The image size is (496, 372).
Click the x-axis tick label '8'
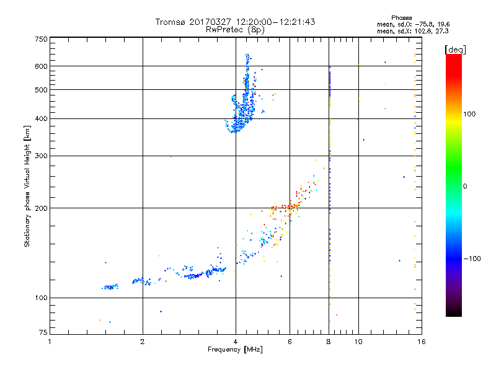click(329, 342)
